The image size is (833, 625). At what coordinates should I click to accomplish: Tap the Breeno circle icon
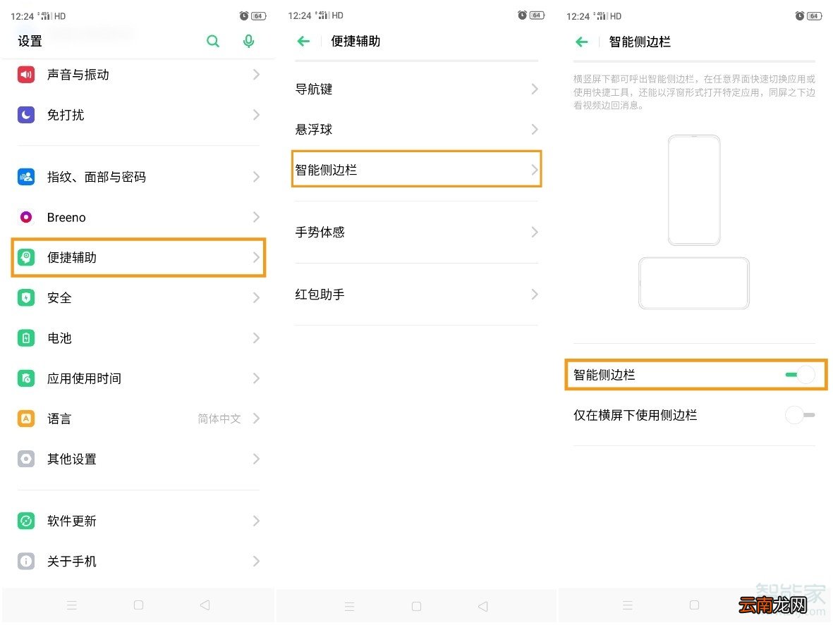click(x=26, y=217)
